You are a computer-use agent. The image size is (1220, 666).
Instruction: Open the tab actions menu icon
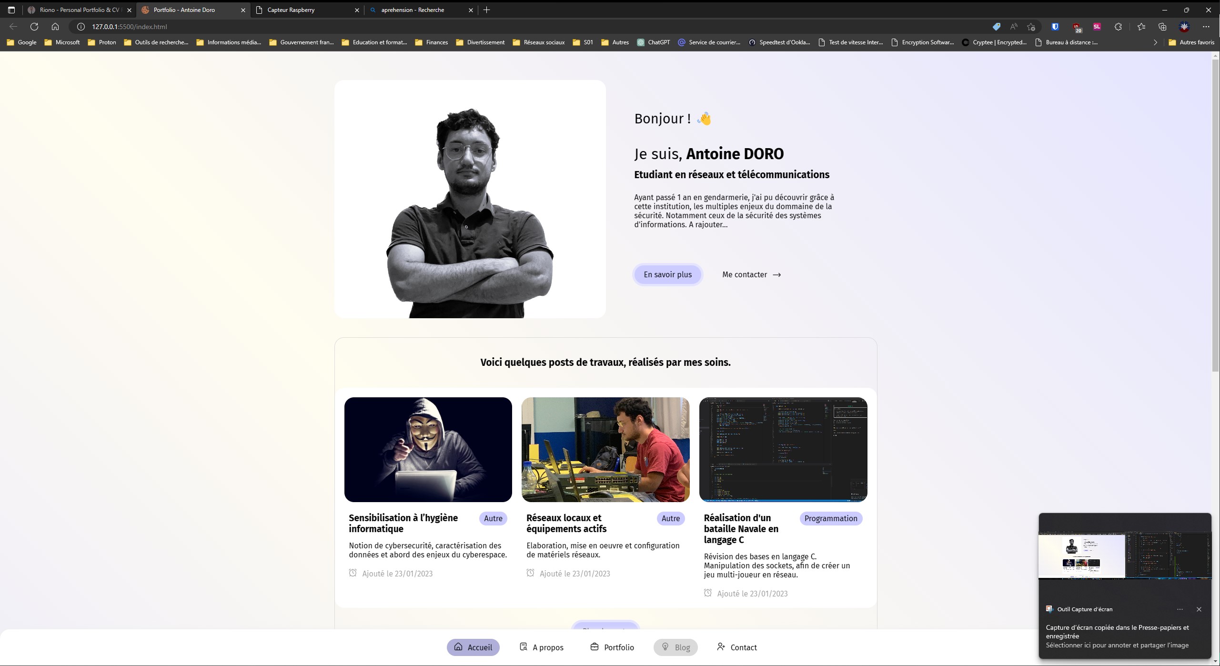click(11, 10)
